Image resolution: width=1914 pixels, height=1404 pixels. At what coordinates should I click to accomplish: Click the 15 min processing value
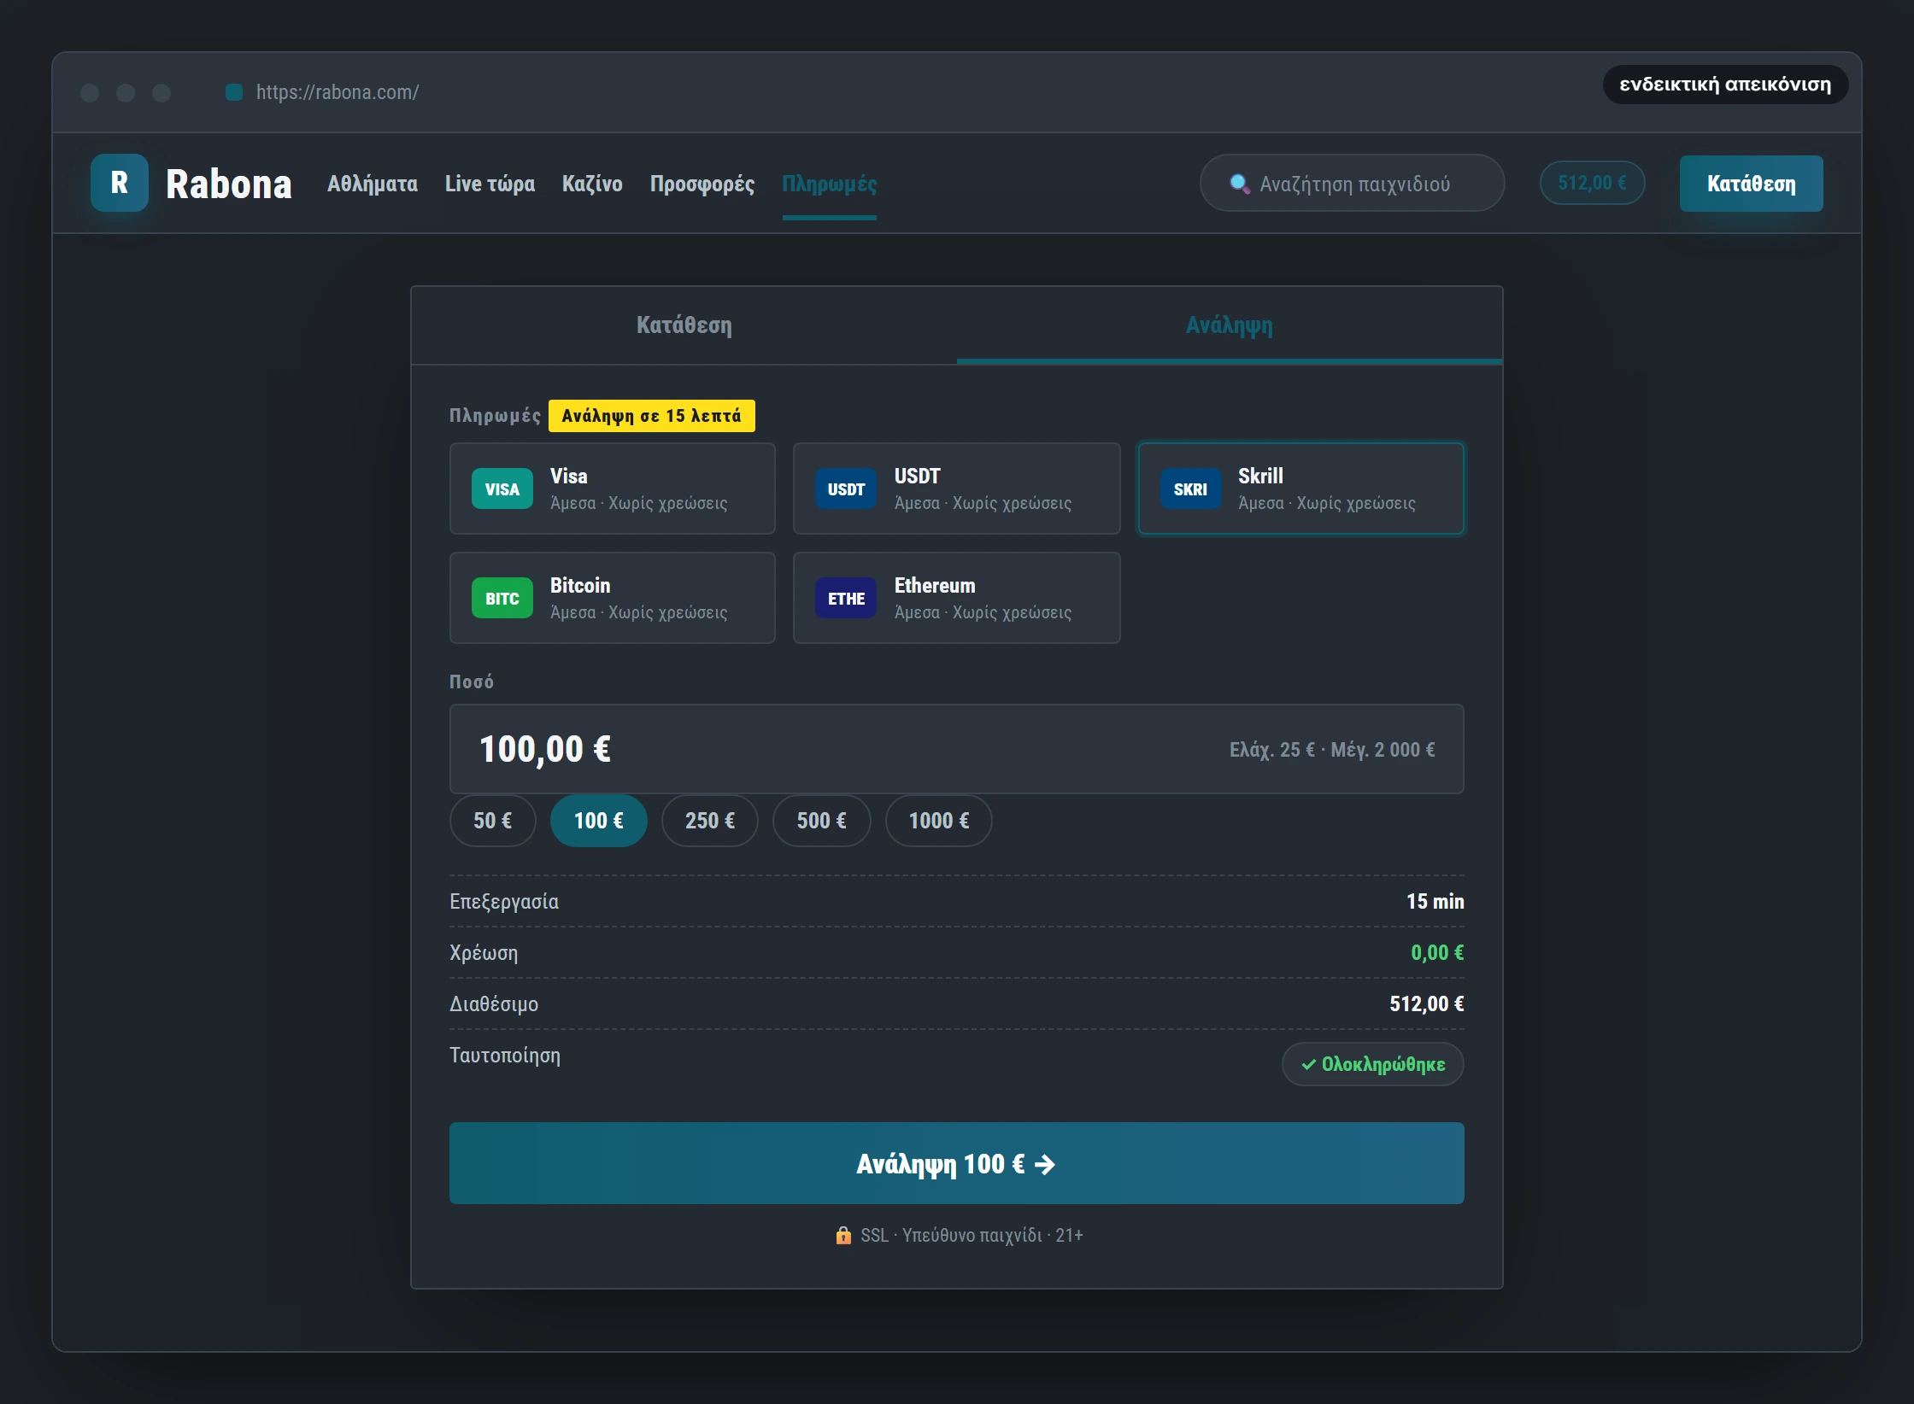pos(1435,901)
